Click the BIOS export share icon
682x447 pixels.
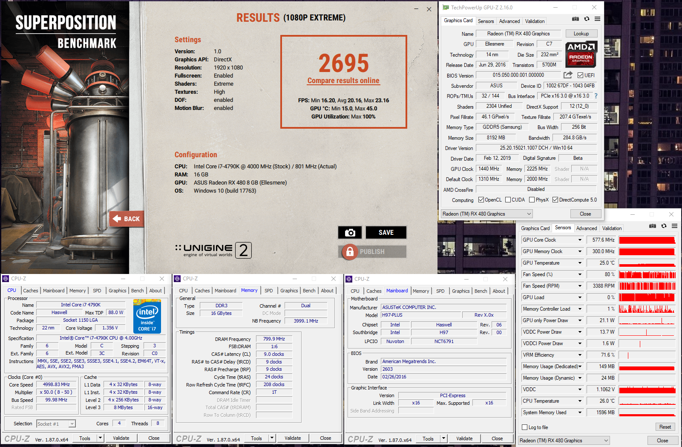pos(568,75)
